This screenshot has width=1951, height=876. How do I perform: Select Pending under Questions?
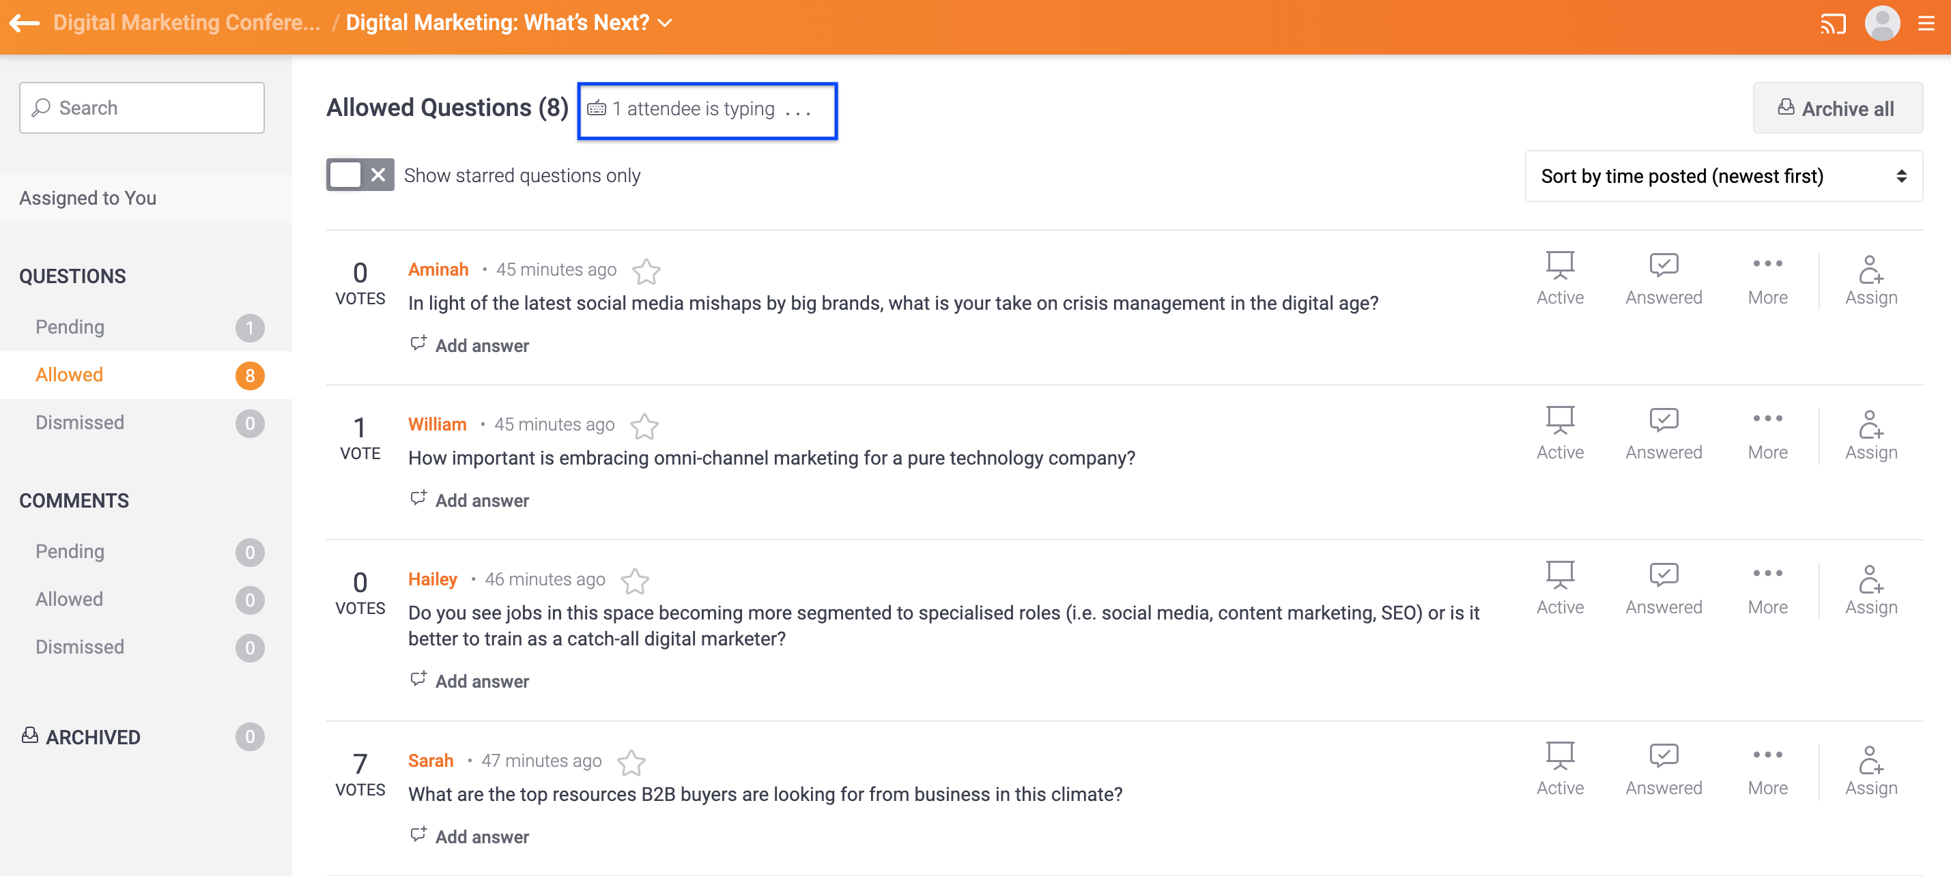(70, 327)
